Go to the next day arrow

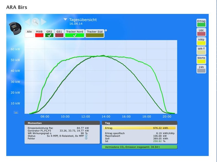pos(44,22)
